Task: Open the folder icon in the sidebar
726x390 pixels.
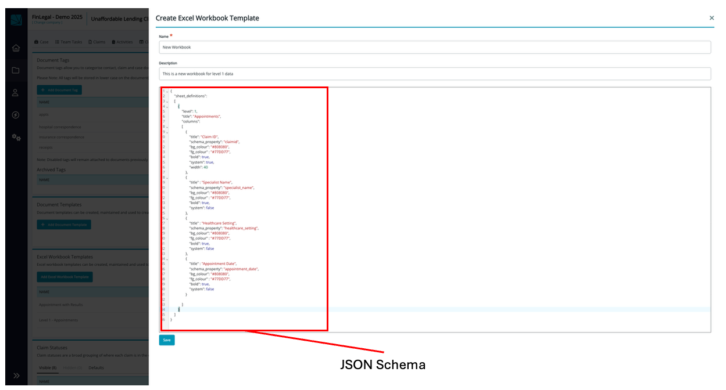Action: (16, 70)
